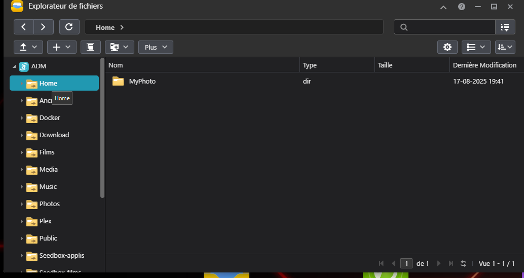Image resolution: width=524 pixels, height=278 pixels.
Task: Click the pagination refresh icon
Action: 463,263
